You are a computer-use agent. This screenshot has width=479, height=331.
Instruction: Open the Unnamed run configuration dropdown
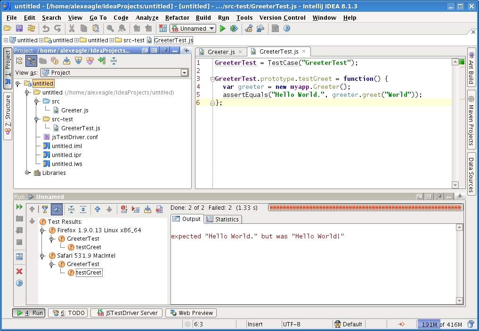coord(193,28)
